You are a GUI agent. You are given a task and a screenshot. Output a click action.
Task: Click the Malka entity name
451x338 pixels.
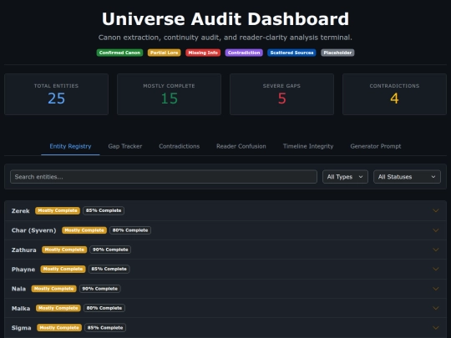coord(21,309)
